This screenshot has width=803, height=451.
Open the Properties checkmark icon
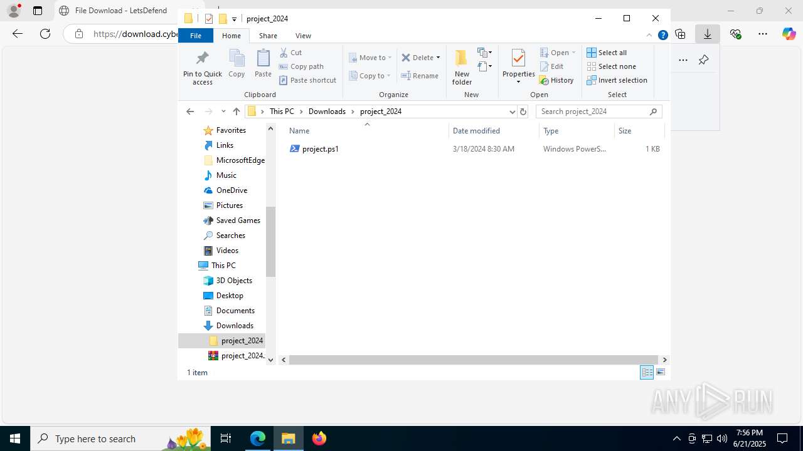(518, 59)
